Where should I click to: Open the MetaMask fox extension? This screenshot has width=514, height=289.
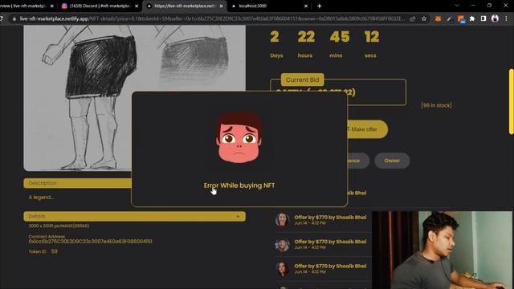pos(438,18)
